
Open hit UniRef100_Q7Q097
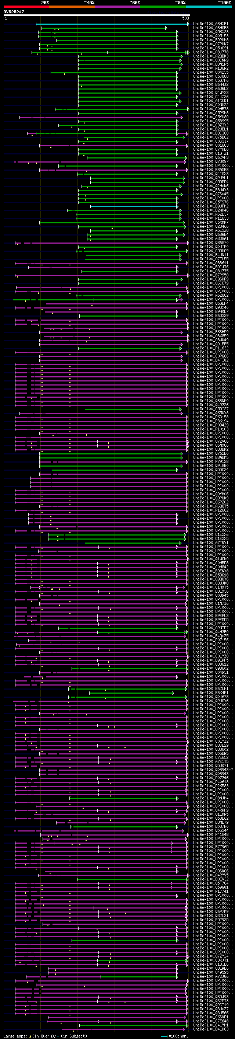click(210, 162)
